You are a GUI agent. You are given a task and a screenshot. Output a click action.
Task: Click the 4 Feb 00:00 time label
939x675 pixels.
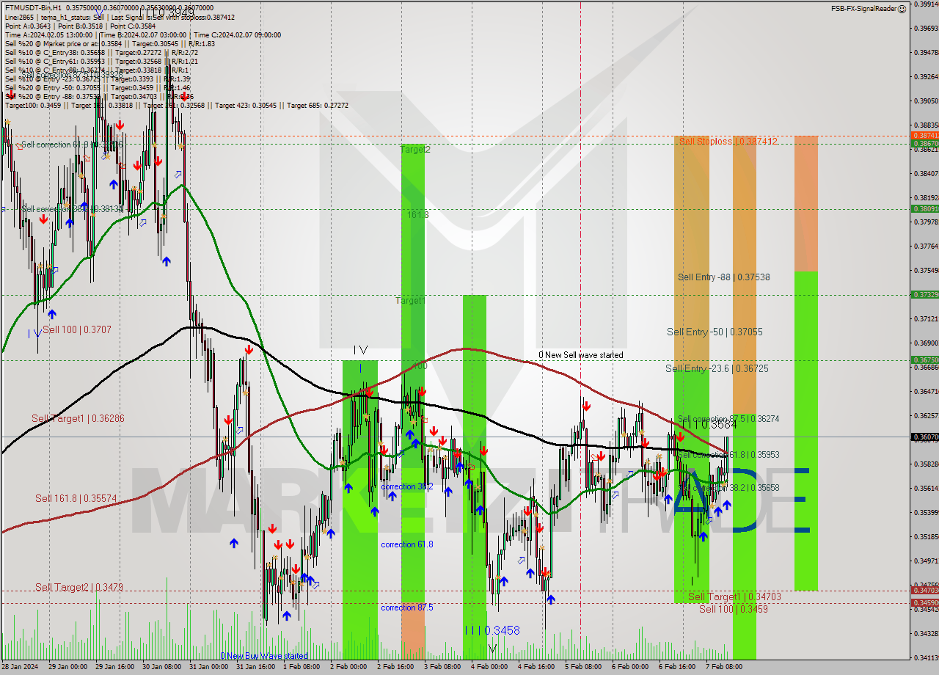pos(489,667)
